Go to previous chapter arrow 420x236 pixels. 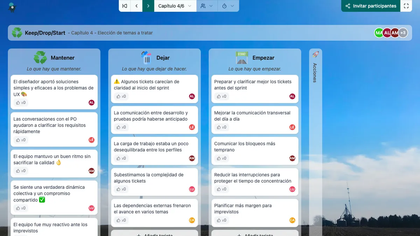(136, 6)
